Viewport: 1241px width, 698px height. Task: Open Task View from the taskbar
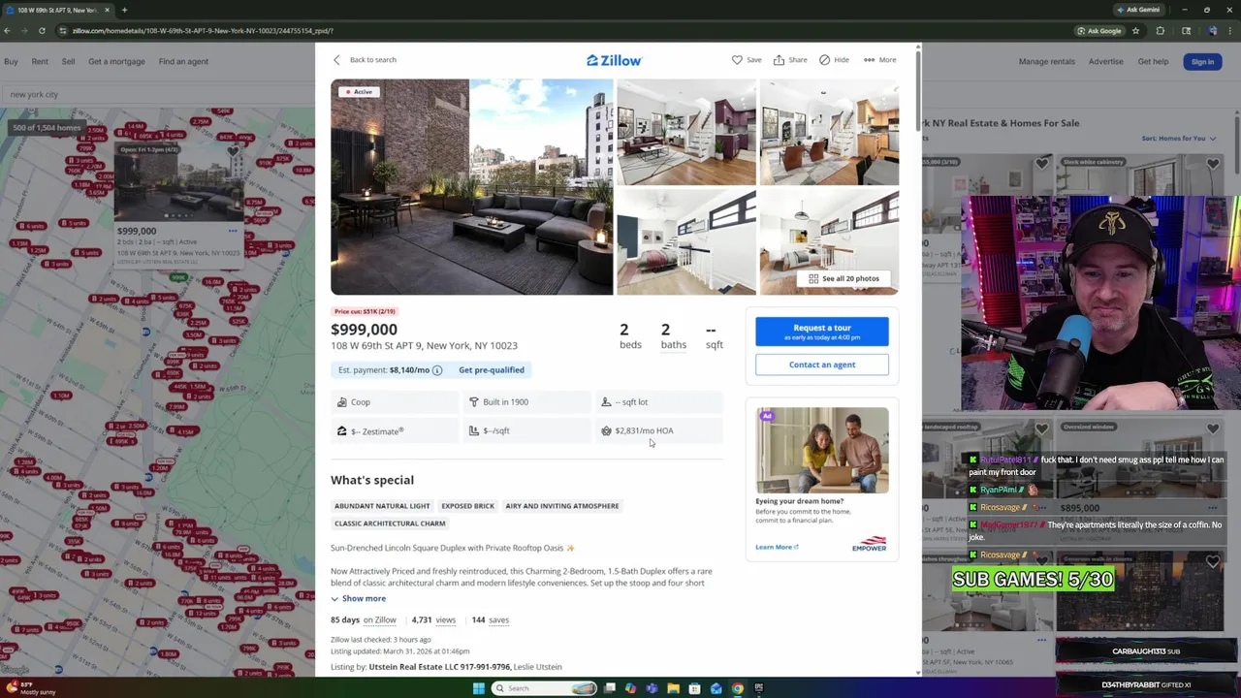609,688
